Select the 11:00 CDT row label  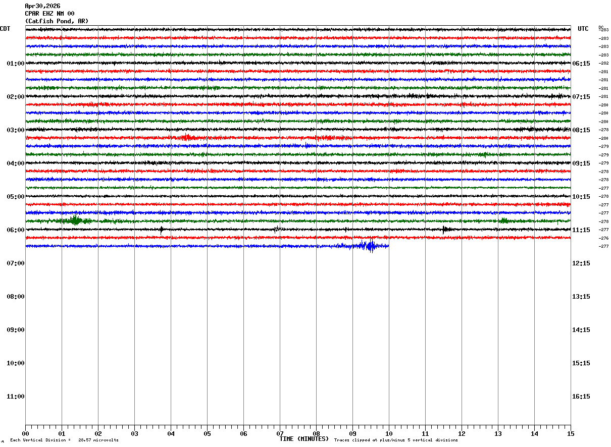[x=16, y=396]
